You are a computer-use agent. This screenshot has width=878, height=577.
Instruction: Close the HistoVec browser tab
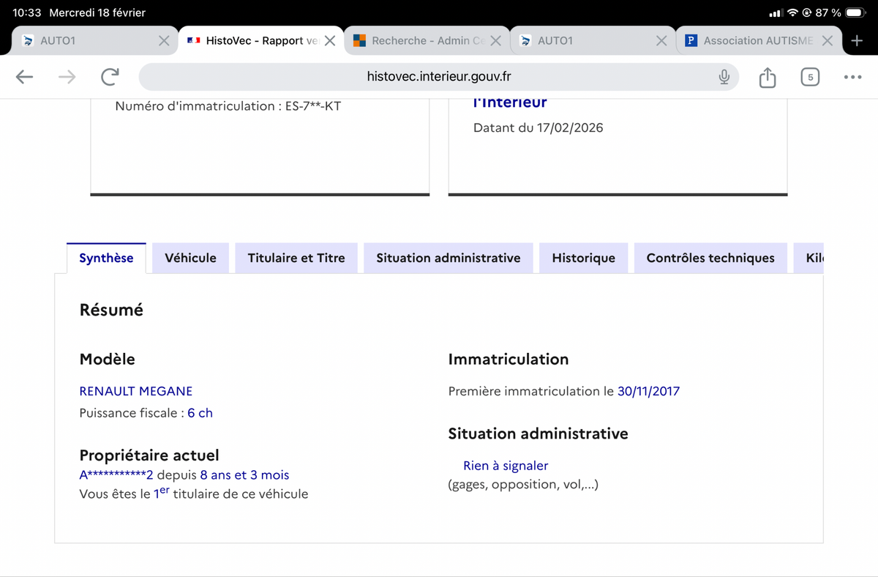click(330, 41)
